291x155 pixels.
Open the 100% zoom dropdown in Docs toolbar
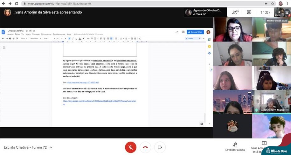24,39
